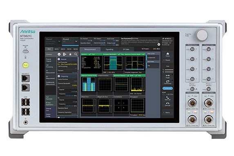Expand the Phone2 selector dropdown
This screenshot has width=234, height=156.
59,41
